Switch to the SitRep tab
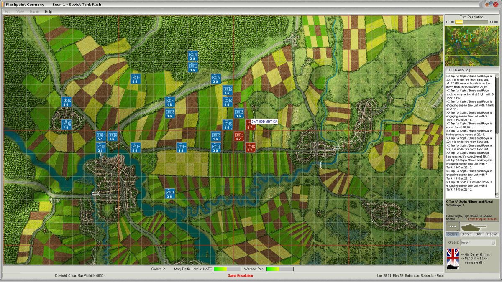Screen dimensions: 502x282 point(466,234)
